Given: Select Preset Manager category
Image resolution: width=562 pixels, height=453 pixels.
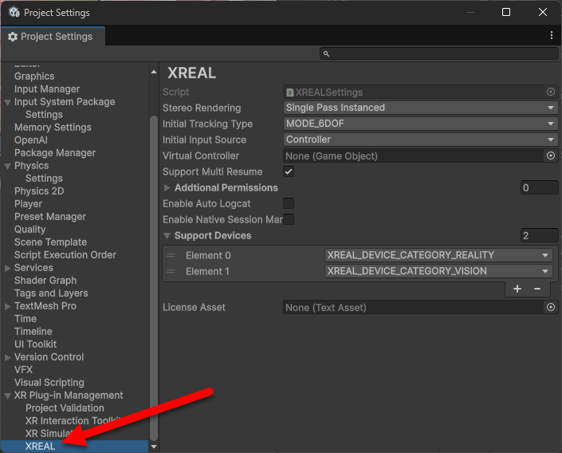Looking at the screenshot, I should 50,217.
